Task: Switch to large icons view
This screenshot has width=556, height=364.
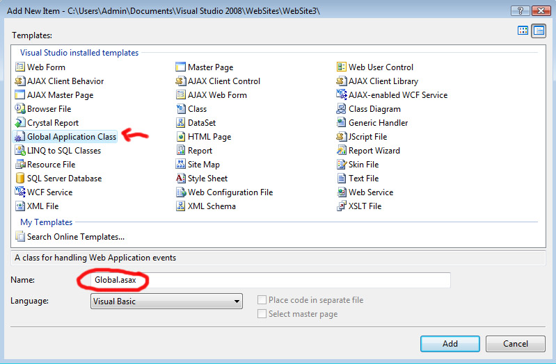Action: [523, 31]
